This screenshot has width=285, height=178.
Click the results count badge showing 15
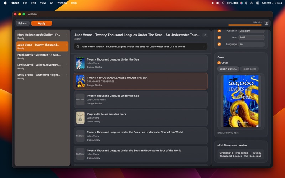(204, 35)
